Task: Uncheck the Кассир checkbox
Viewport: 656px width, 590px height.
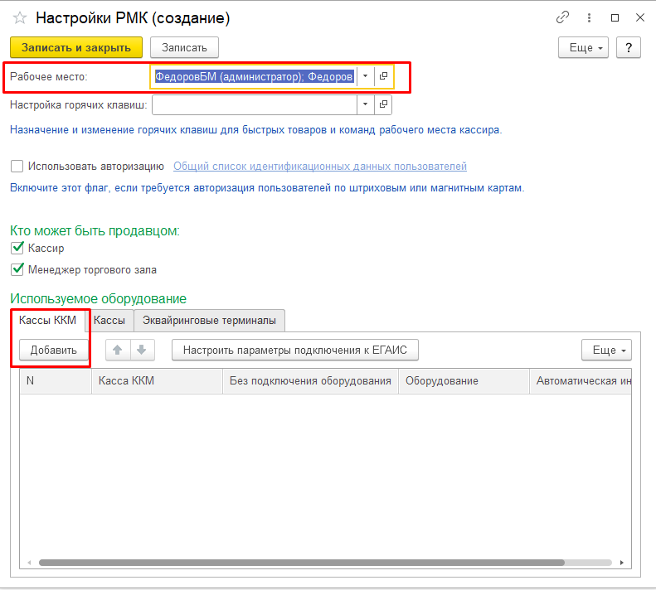Action: point(17,248)
